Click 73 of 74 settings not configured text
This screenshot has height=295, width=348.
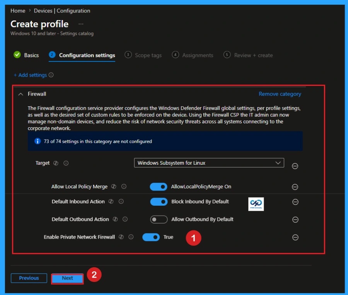tap(98, 142)
